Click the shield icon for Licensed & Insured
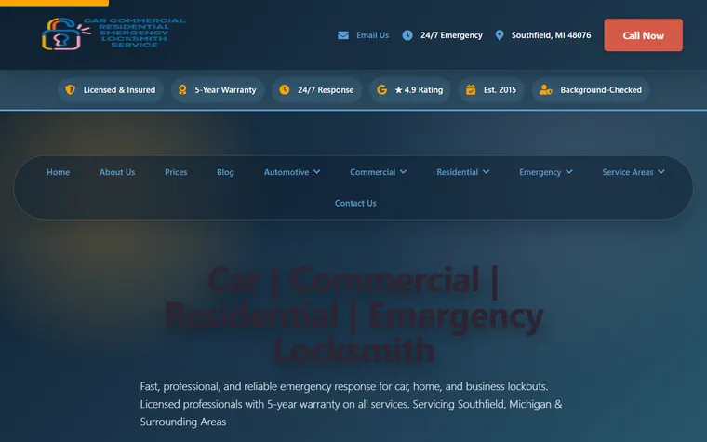The width and height of the screenshot is (707, 442). (x=71, y=89)
